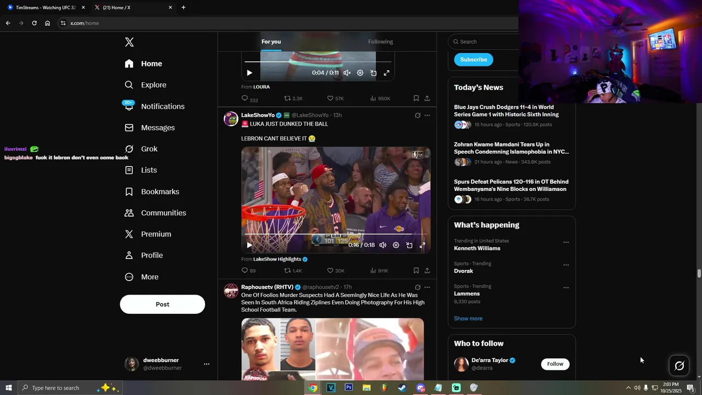Open the Raphousetv post image

coord(332,349)
